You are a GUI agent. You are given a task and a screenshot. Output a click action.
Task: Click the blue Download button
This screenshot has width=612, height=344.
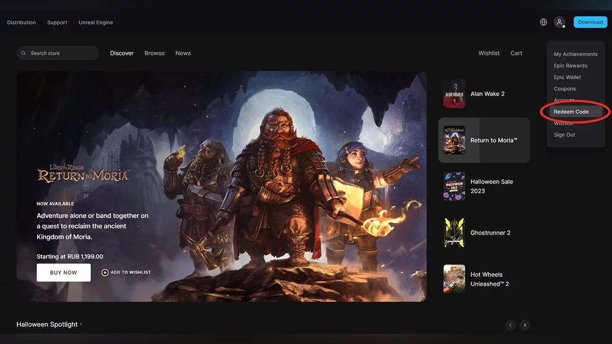click(x=590, y=22)
